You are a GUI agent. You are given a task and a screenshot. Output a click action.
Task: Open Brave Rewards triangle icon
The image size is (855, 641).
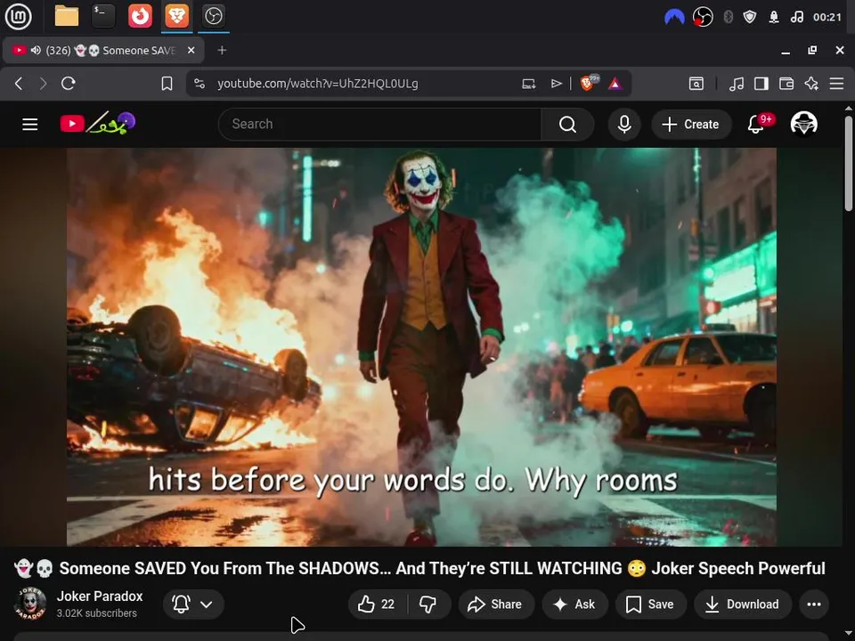coord(615,84)
